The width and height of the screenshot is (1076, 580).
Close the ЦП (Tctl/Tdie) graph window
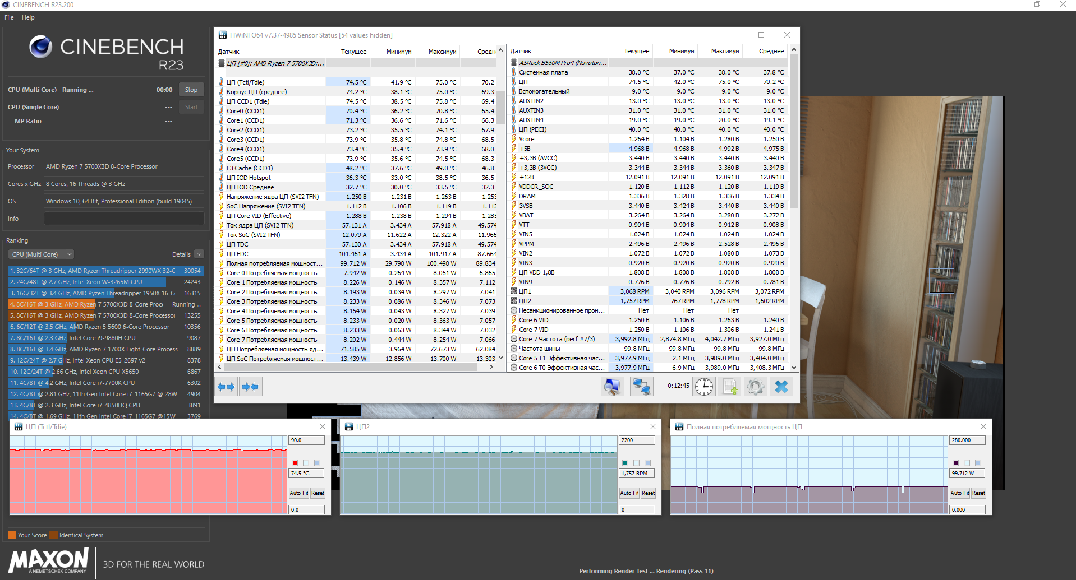[323, 426]
